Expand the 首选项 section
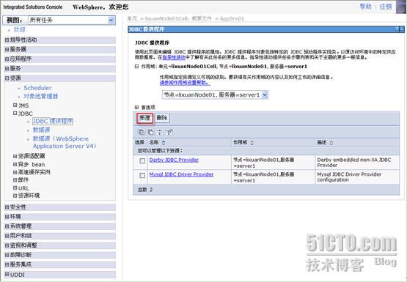Image resolution: width=407 pixels, height=282 pixels. (x=136, y=107)
